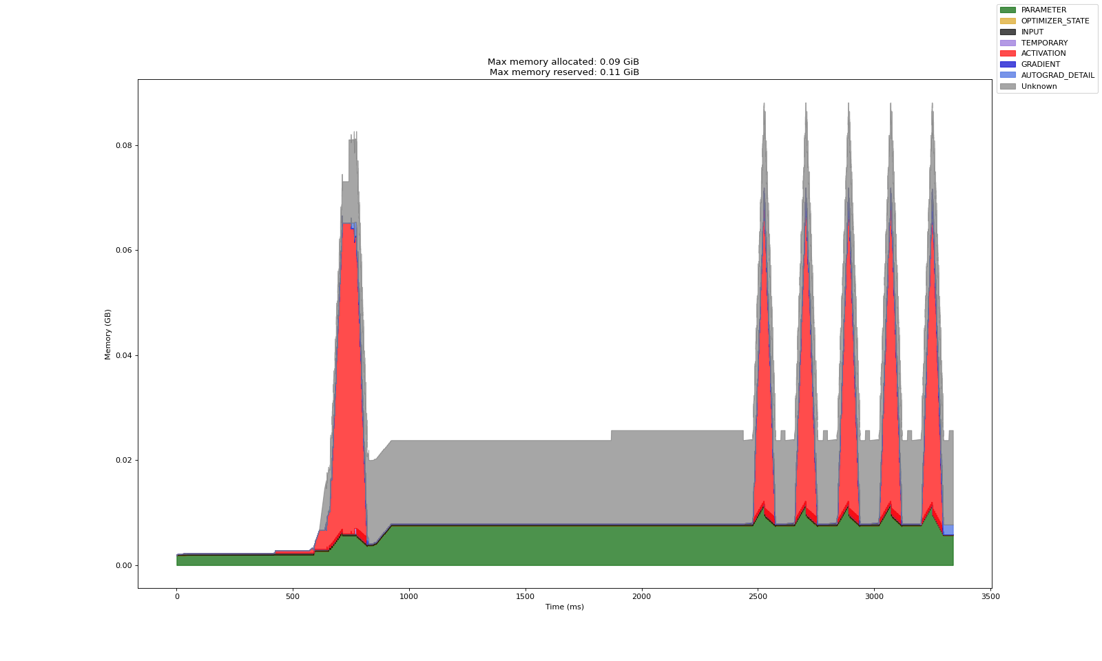The width and height of the screenshot is (1102, 661).
Task: Select the Unknown legend label
Action: (1039, 86)
